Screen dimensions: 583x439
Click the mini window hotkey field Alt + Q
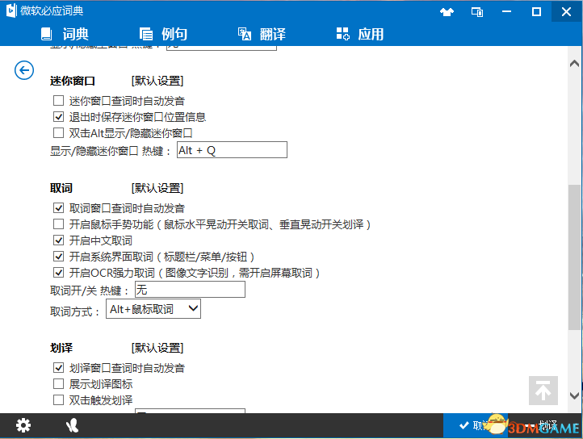232,150
